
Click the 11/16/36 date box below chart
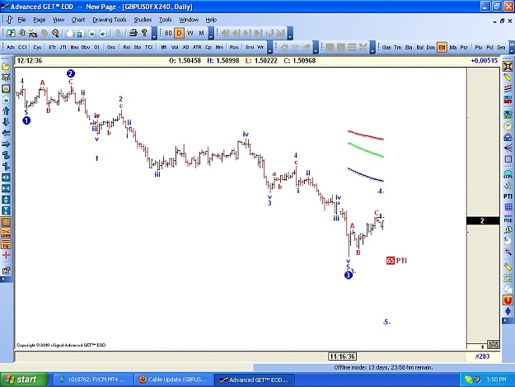343,356
